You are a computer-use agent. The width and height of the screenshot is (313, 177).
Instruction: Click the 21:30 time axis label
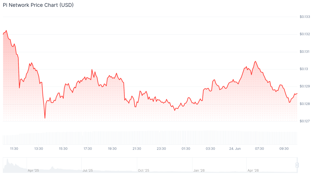pos(137,149)
